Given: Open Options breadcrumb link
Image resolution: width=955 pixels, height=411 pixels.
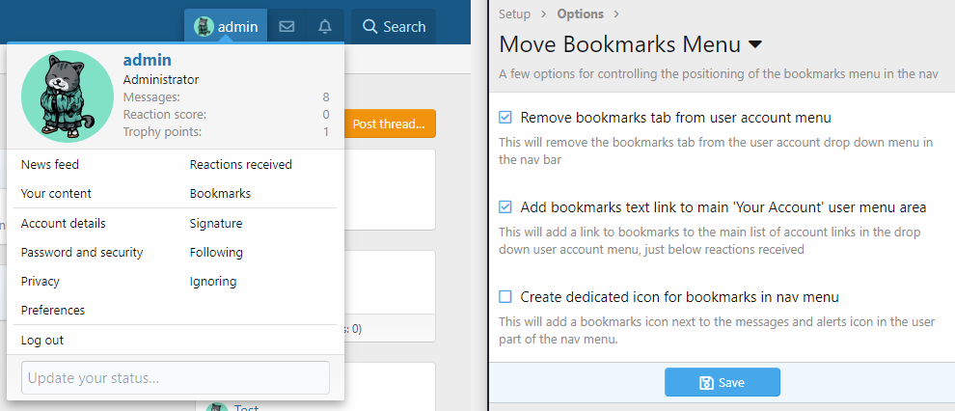Looking at the screenshot, I should [580, 14].
